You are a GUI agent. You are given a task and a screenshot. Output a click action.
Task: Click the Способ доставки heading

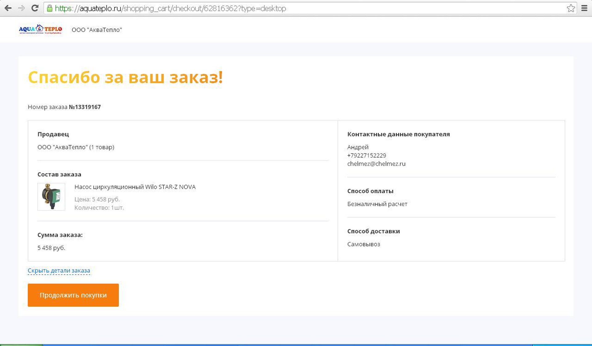pos(373,231)
